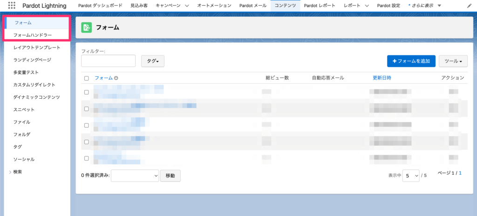Check the fifth form row checkbox
The width and height of the screenshot is (477, 216).
point(86,158)
